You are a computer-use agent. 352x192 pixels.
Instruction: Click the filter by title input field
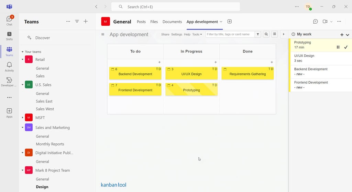[x=230, y=34]
